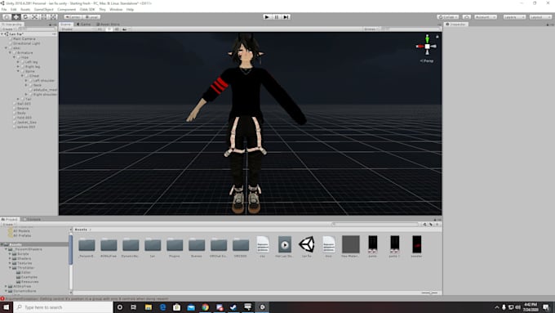The width and height of the screenshot is (555, 313).
Task: Expand the Right leg node
Action: [x=18, y=66]
